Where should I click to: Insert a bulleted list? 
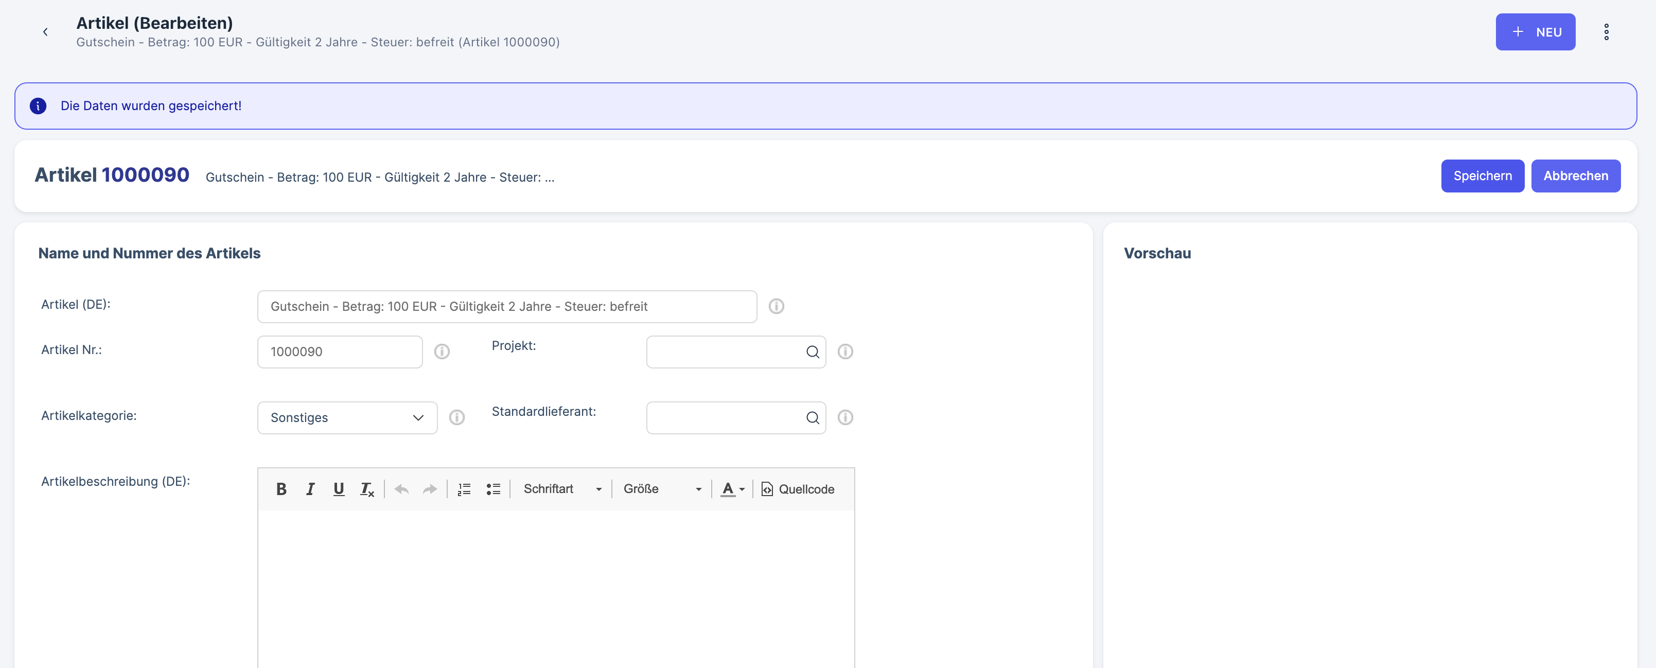[492, 489]
